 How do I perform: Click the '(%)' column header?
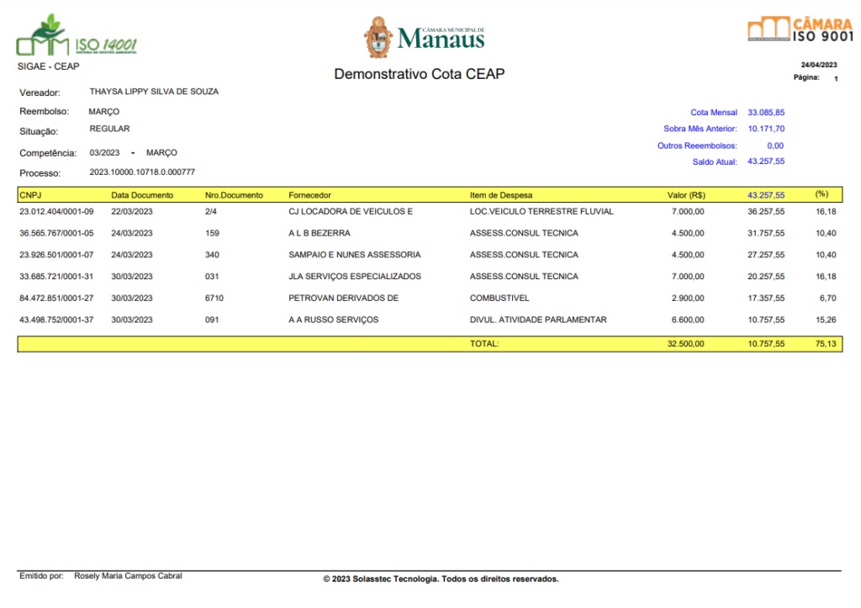click(821, 194)
